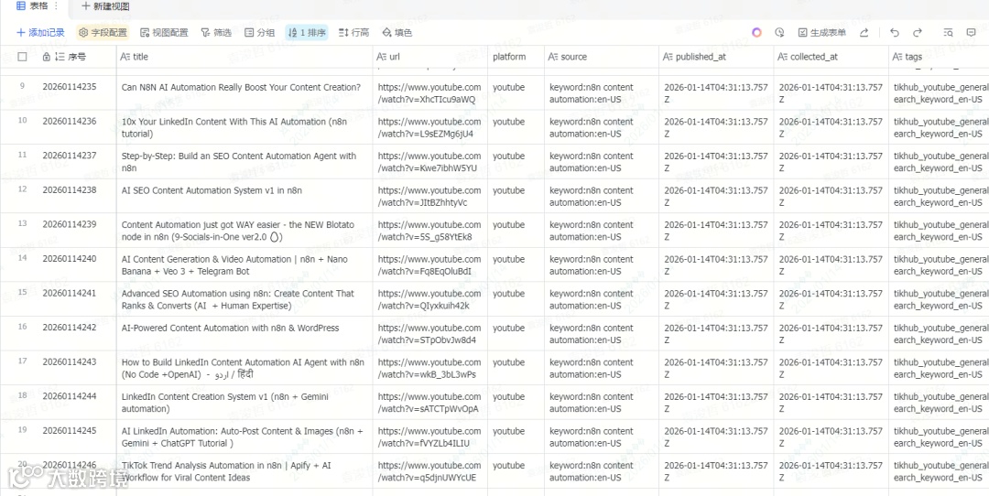Click 生成表单 to generate a form
The height and width of the screenshot is (496, 989).
click(821, 33)
